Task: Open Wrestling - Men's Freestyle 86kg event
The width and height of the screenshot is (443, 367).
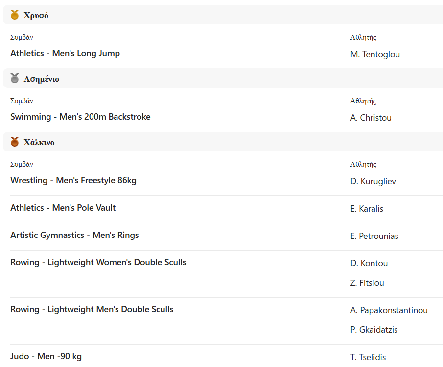Action: click(x=73, y=180)
